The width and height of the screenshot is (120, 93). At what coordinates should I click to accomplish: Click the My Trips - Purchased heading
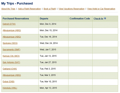17,3
